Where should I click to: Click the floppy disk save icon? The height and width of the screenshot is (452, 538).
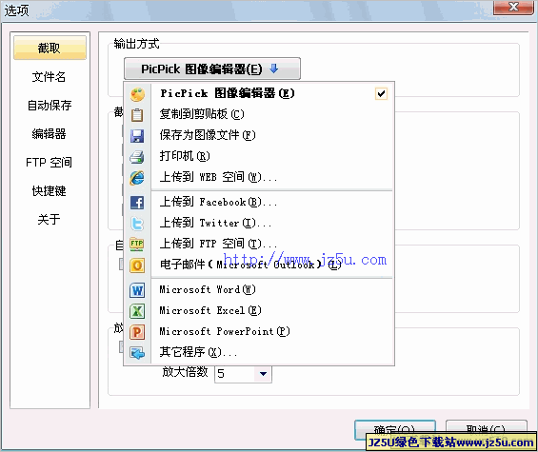[137, 136]
